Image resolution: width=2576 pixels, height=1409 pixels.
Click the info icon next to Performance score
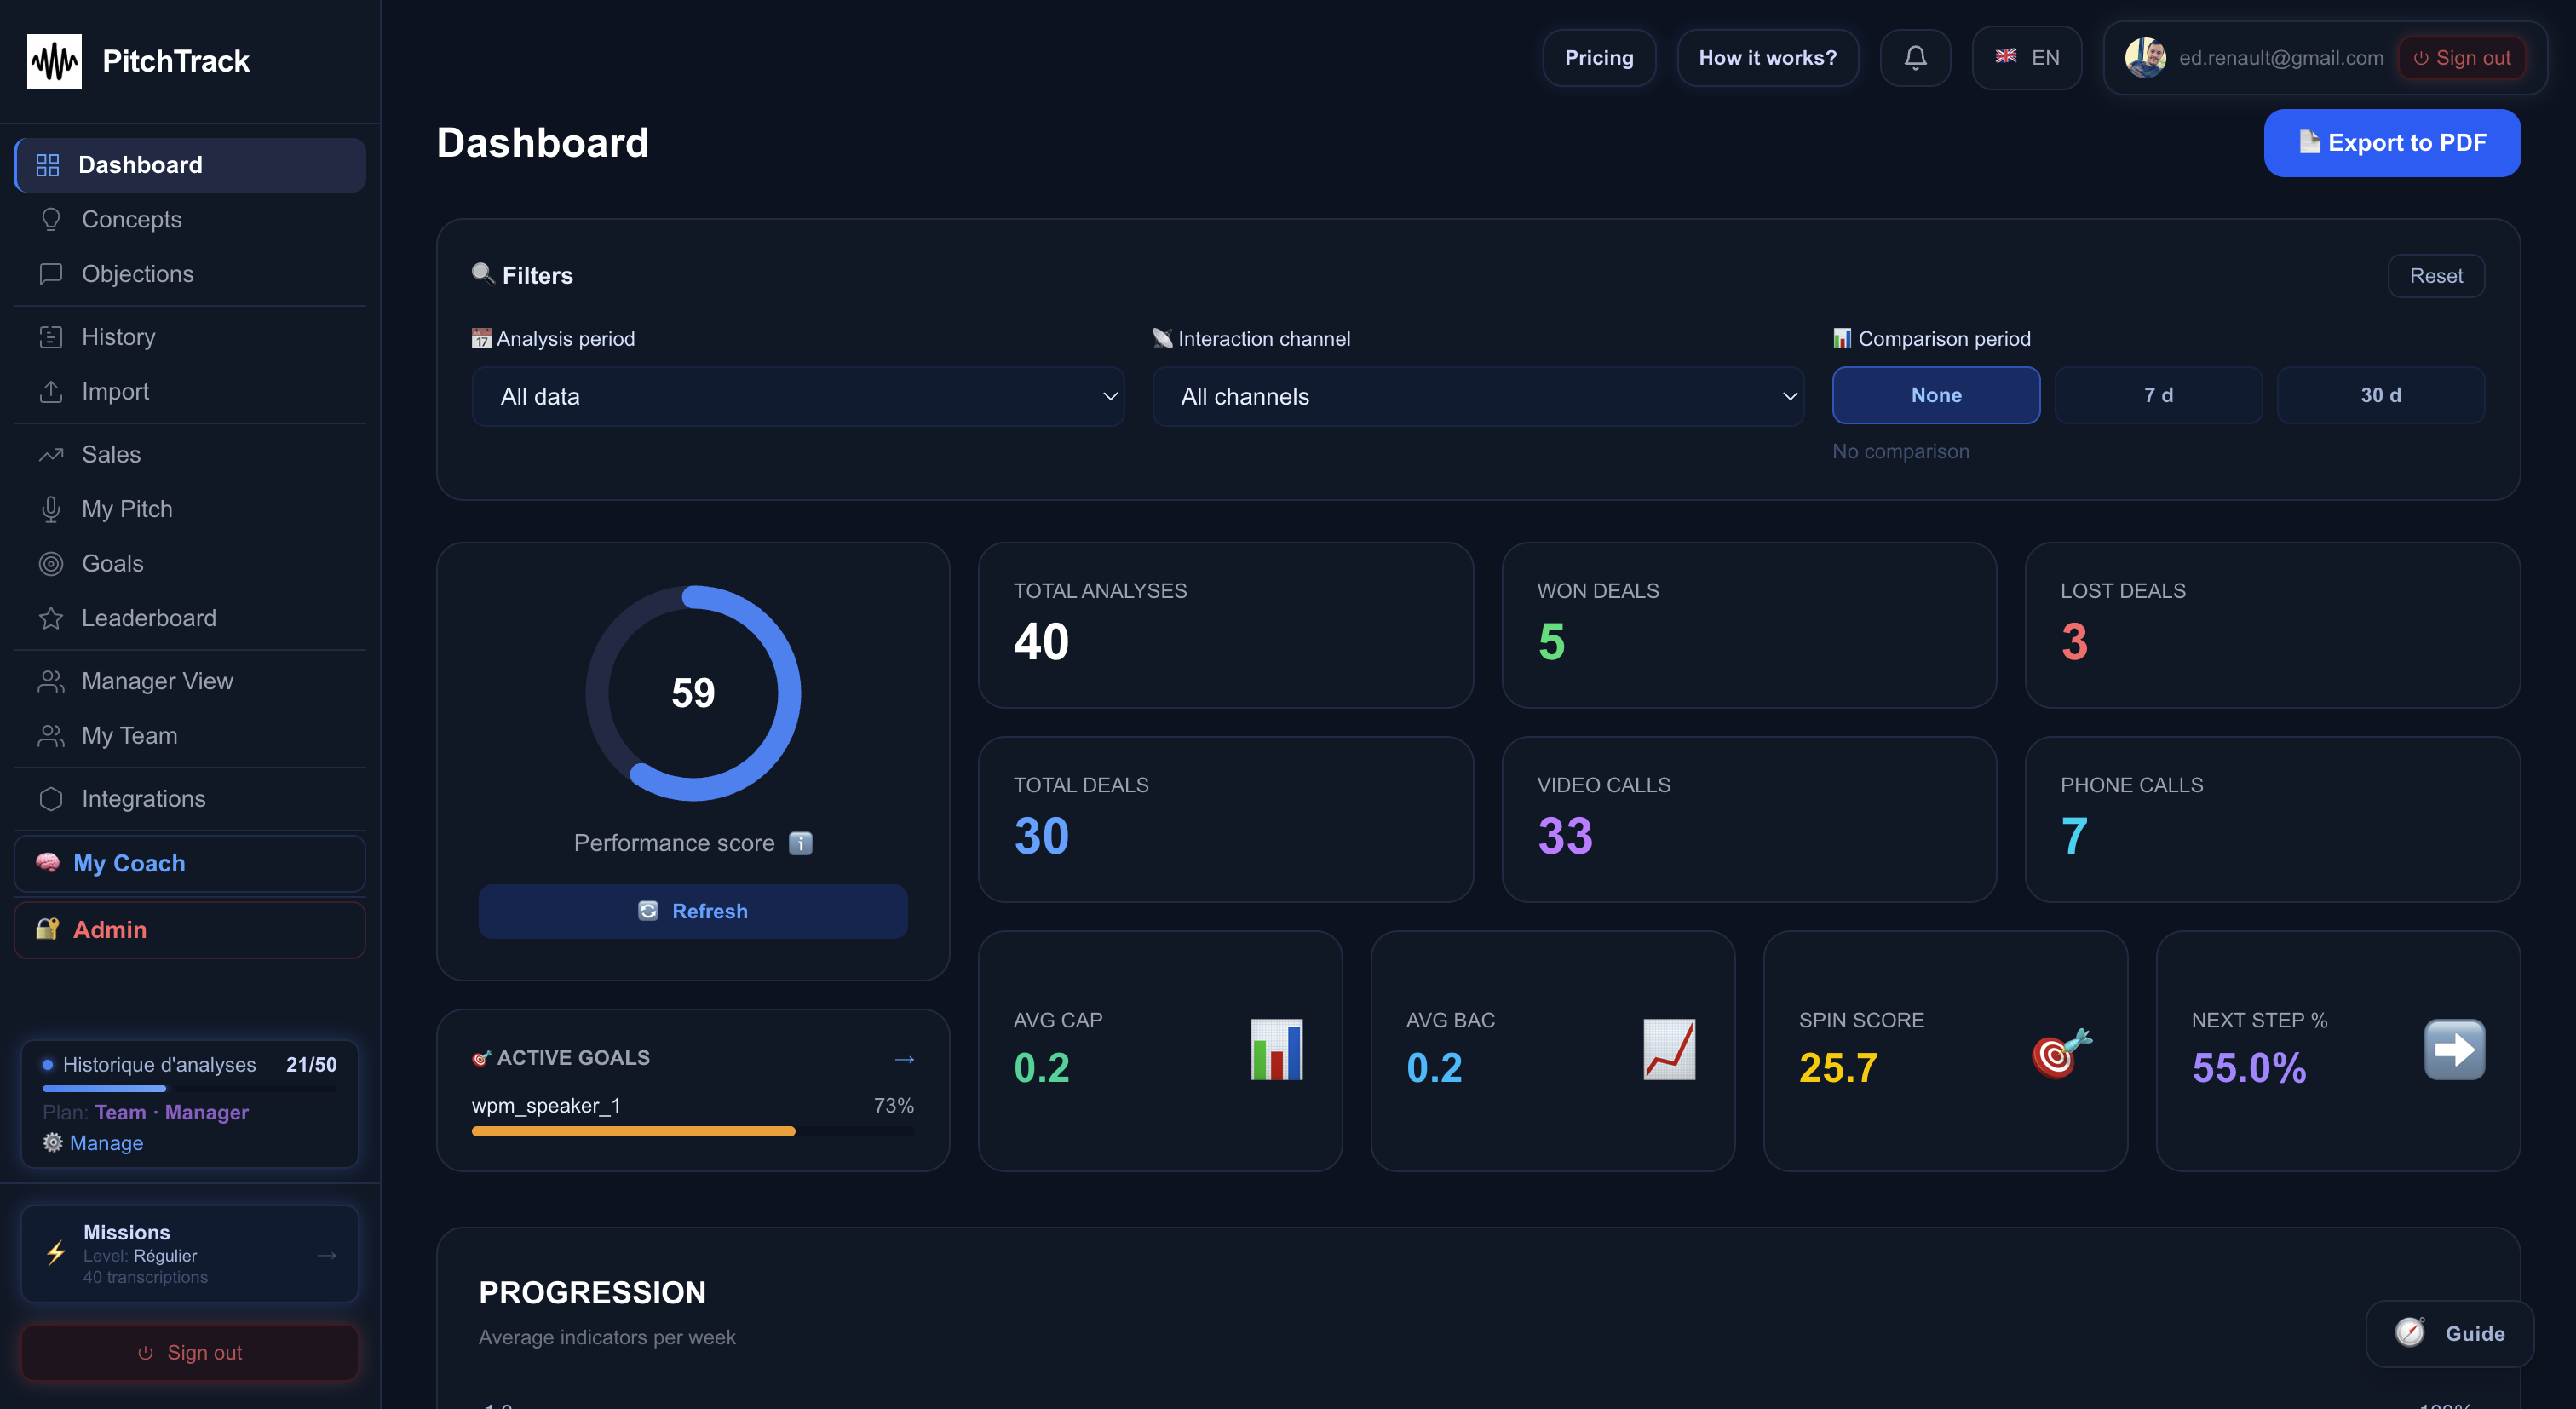(800, 842)
